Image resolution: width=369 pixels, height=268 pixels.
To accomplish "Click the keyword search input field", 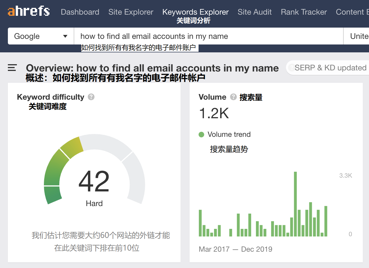I will [208, 36].
